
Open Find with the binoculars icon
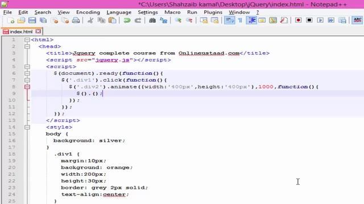[152, 20]
